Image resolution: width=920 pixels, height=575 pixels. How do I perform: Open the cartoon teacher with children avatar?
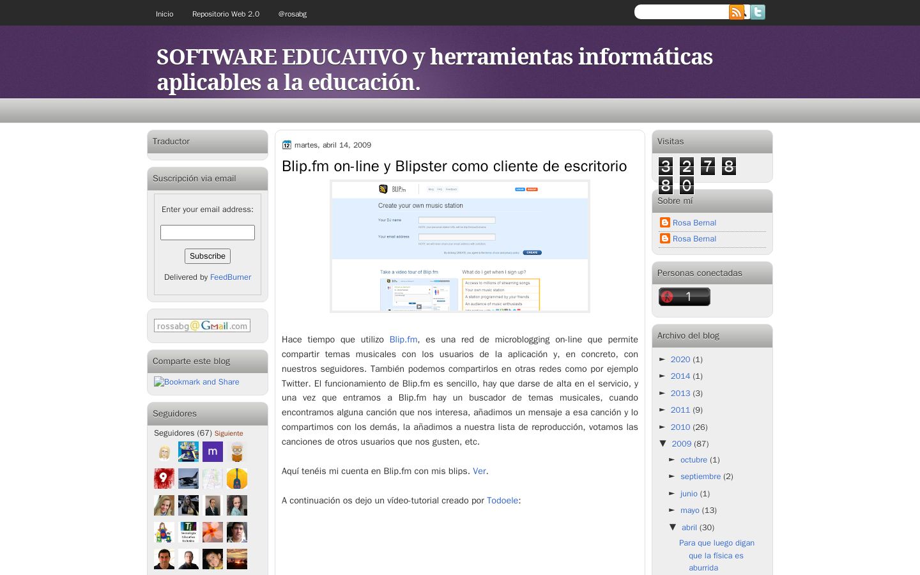(164, 532)
